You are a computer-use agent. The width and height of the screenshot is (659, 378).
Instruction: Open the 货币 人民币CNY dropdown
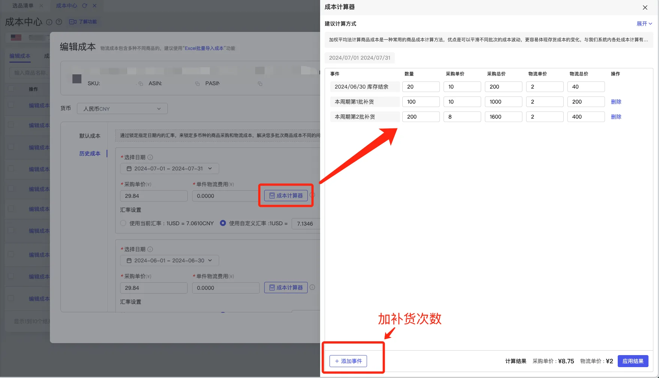coord(122,109)
